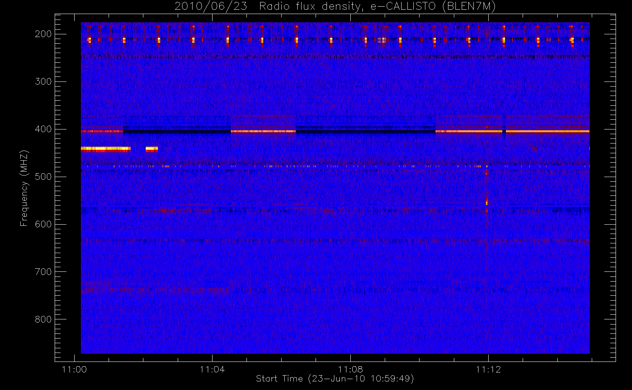Click the 500 frequency tick label
The height and width of the screenshot is (390, 632).
(43, 177)
